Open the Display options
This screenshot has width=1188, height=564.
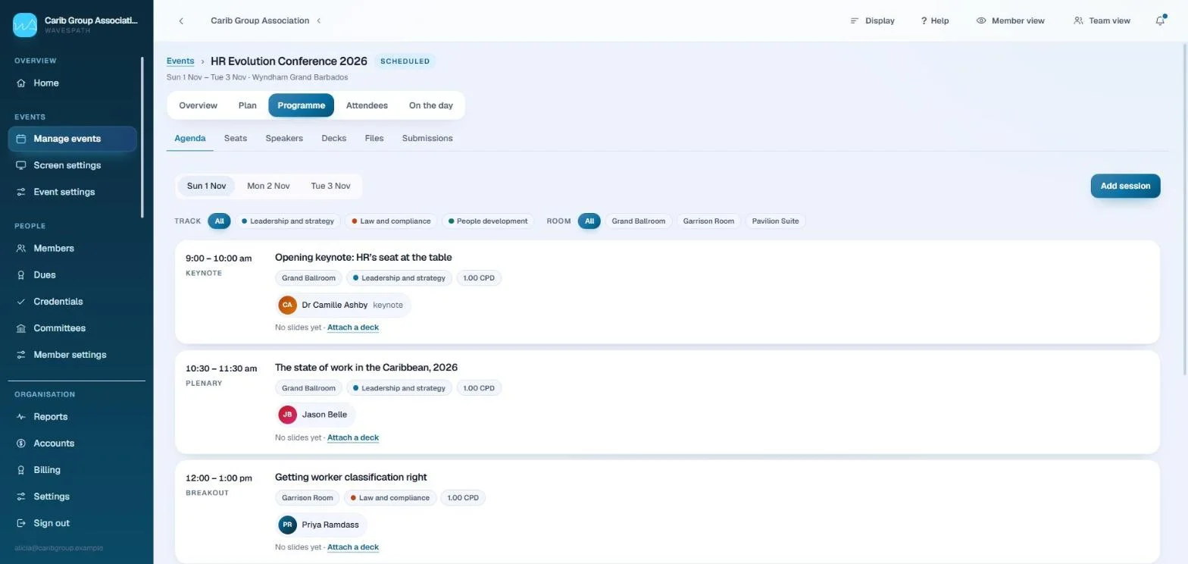pos(872,21)
